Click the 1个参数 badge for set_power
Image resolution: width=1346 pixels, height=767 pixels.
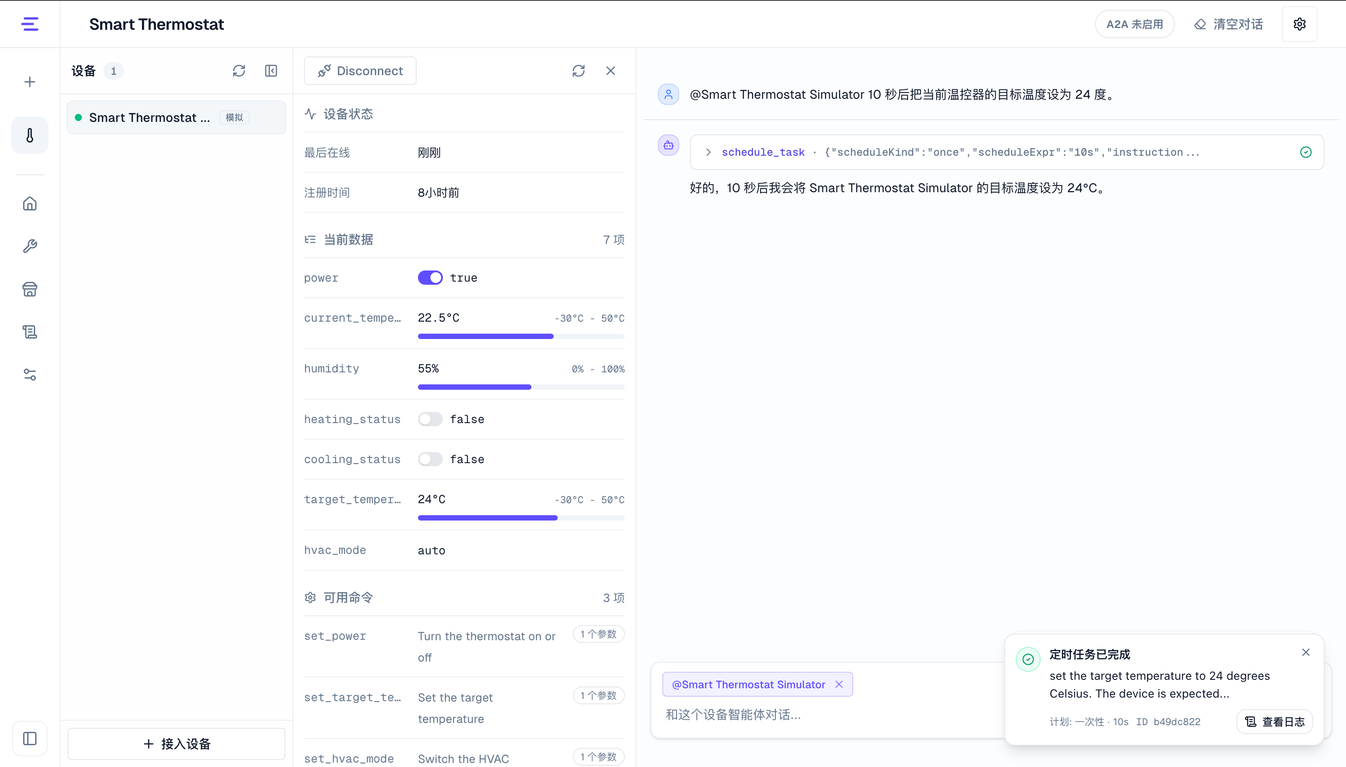point(598,634)
